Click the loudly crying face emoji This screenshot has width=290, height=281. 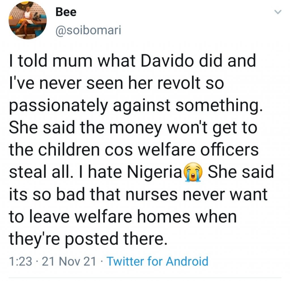[194, 172]
